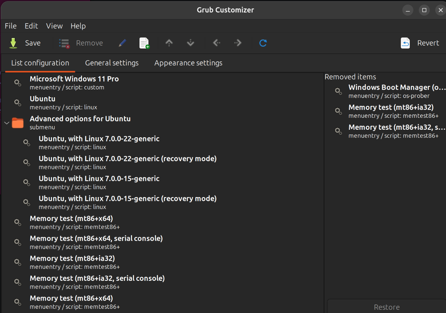Open the View menu
The width and height of the screenshot is (446, 313).
[x=54, y=26]
